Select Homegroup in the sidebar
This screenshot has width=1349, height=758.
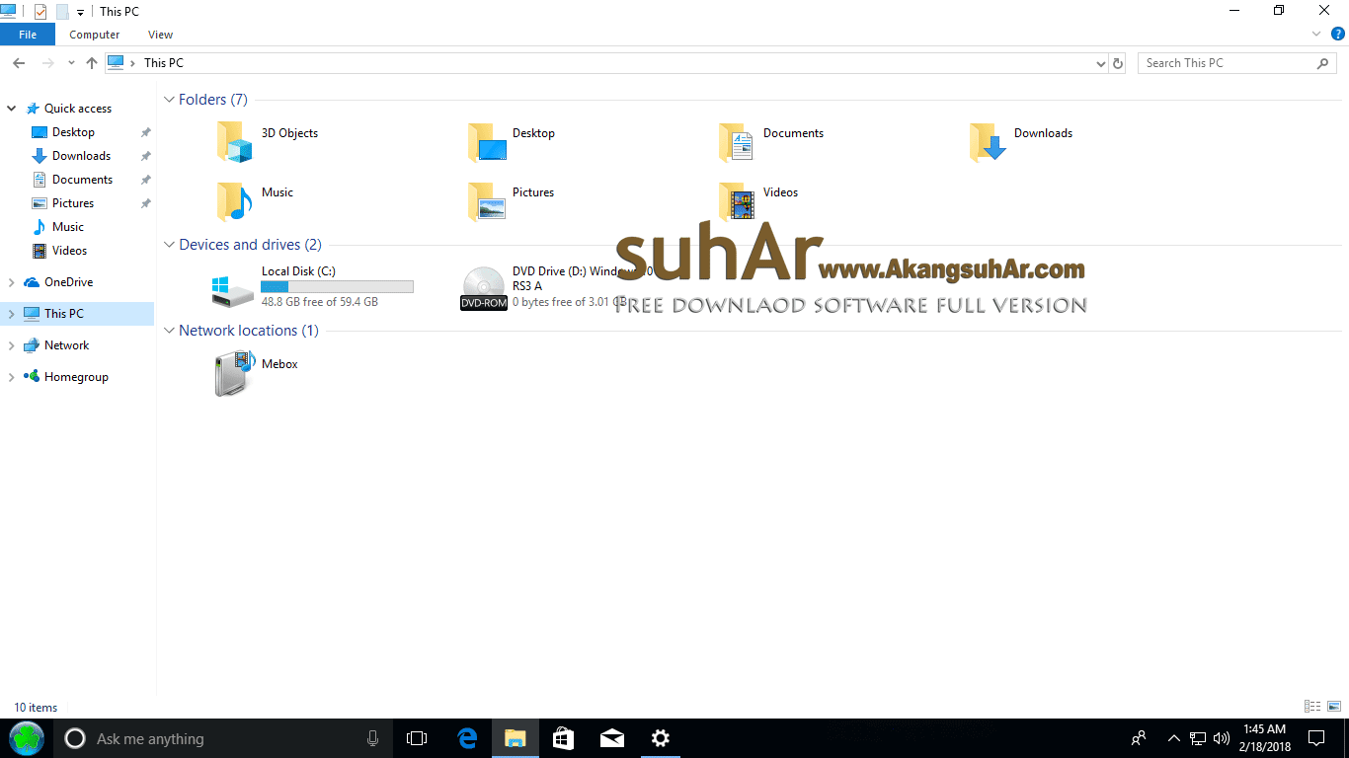(x=76, y=377)
